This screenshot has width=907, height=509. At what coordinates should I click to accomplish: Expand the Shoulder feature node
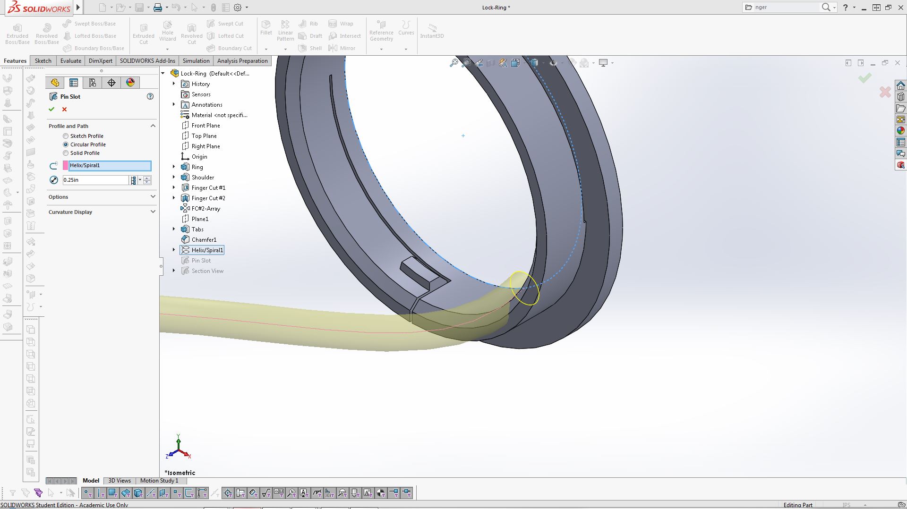tap(174, 178)
